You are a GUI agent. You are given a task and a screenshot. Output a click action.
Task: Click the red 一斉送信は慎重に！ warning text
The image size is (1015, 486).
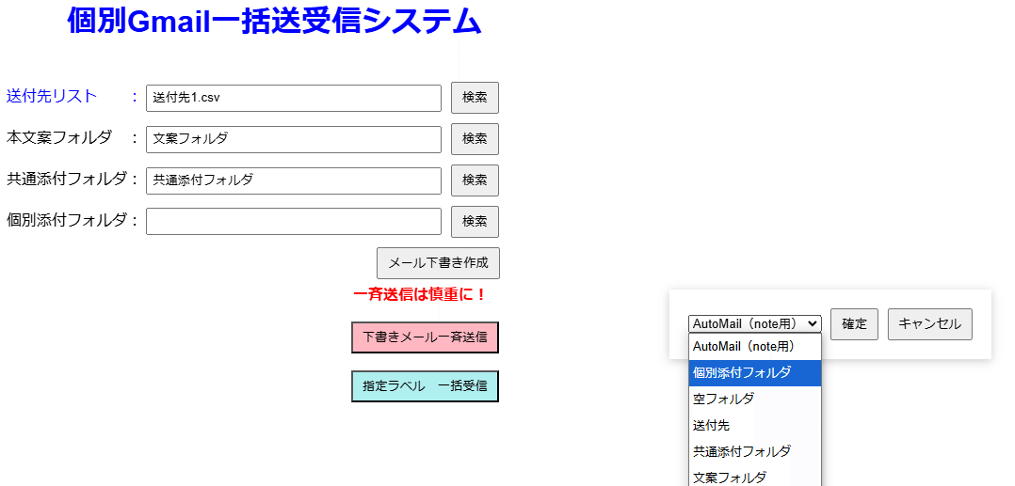pos(420,295)
